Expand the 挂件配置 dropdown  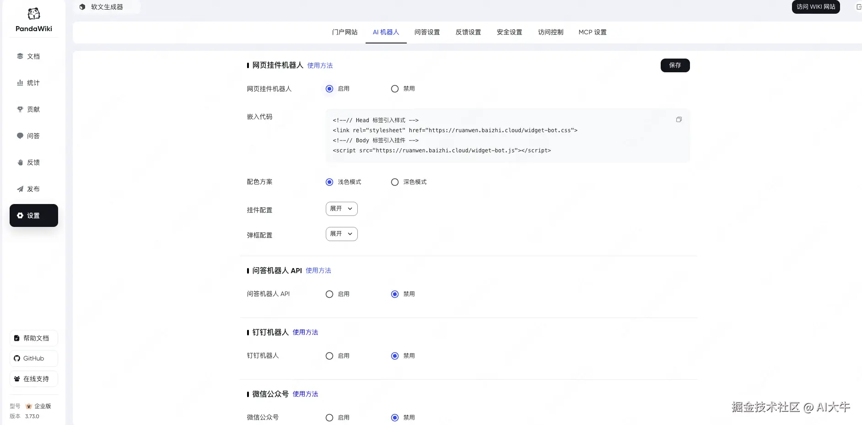tap(342, 209)
